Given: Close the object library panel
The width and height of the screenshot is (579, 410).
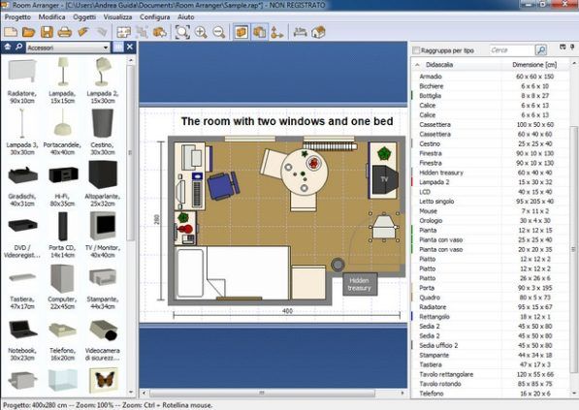Looking at the screenshot, I should pos(130,47).
